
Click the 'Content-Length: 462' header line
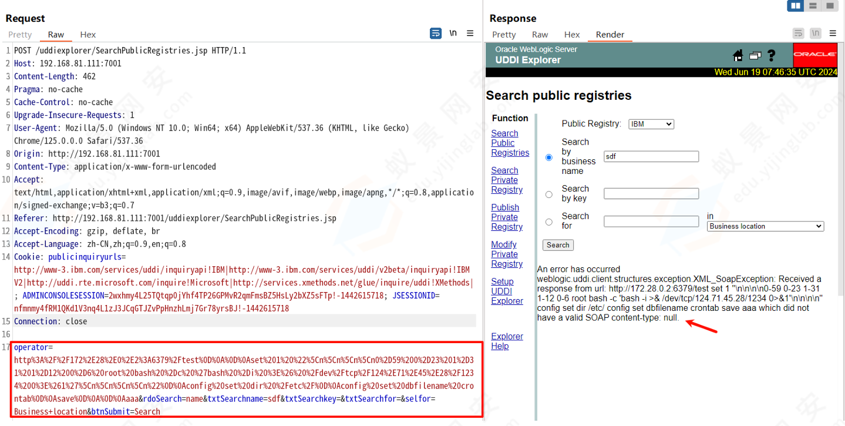[x=55, y=76]
